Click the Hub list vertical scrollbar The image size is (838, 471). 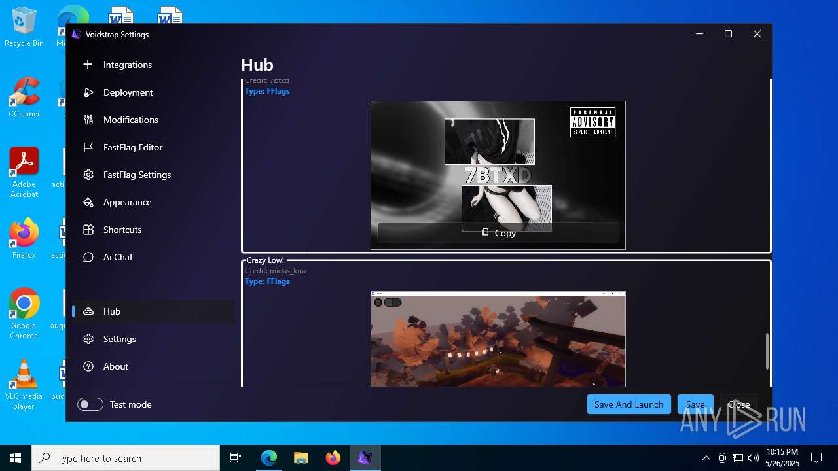767,351
